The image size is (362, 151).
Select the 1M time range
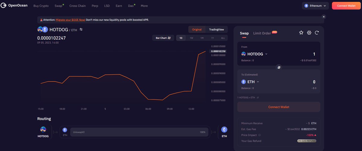pyautogui.click(x=202, y=38)
